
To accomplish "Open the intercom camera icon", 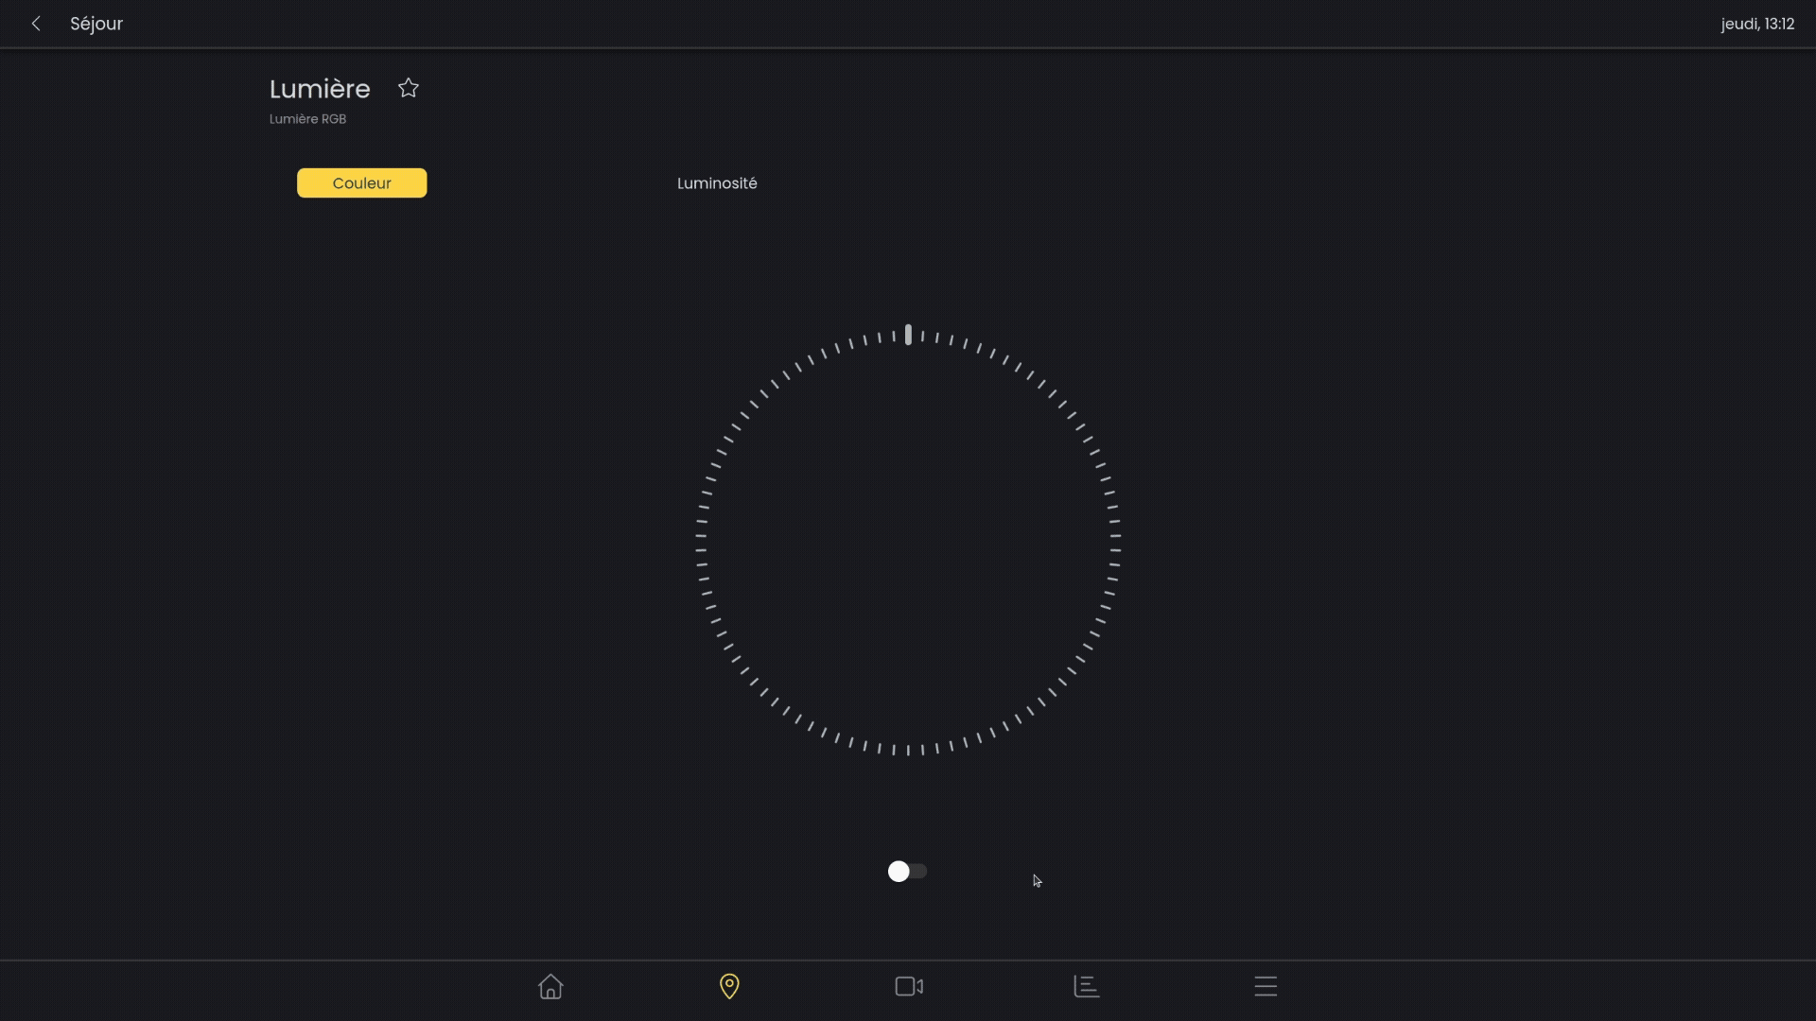I will 907,986.
